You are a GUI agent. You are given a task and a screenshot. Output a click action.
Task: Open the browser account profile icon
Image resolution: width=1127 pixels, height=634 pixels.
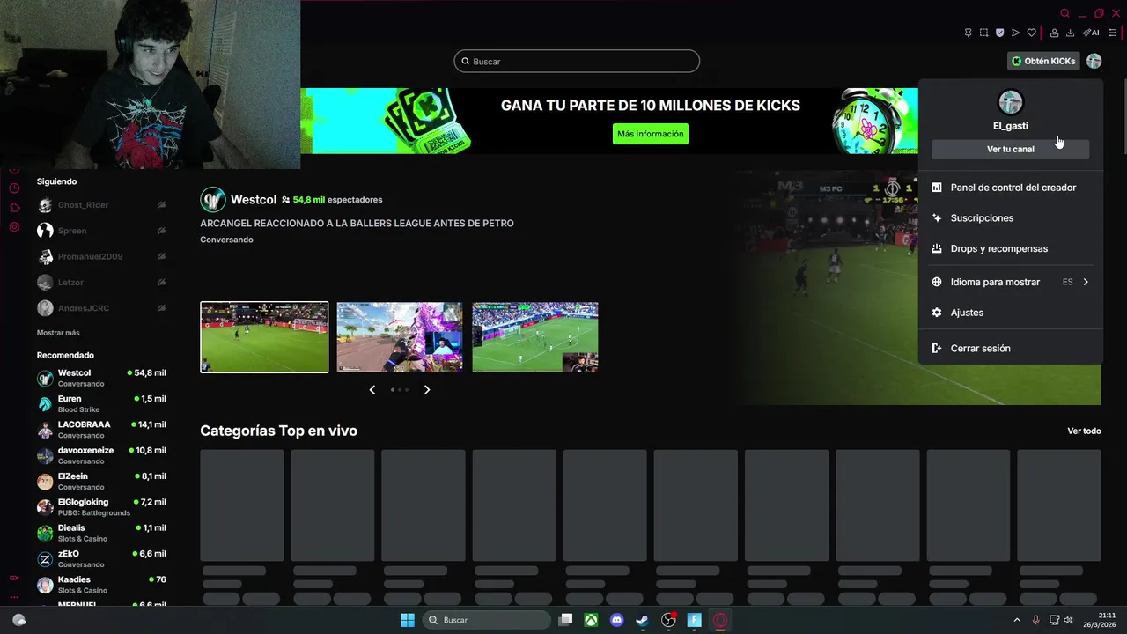point(1054,33)
